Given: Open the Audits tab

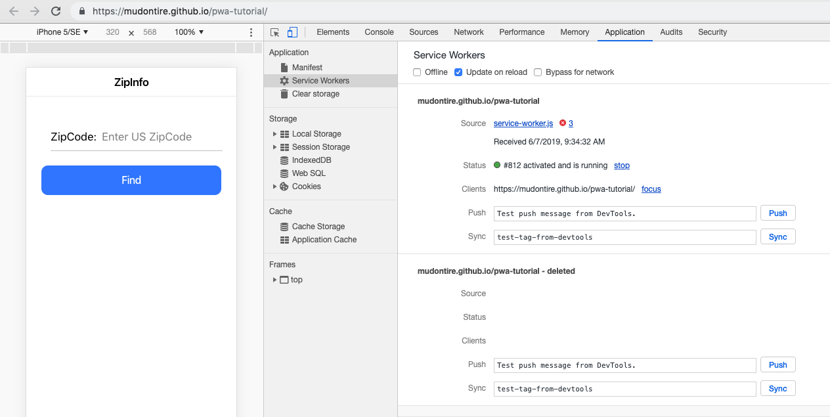Looking at the screenshot, I should coord(671,32).
